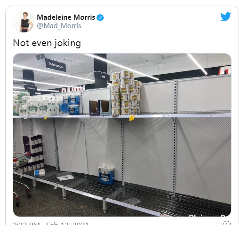
Task: Click the tweet text 'Not even joking'
Action: (x=47, y=43)
